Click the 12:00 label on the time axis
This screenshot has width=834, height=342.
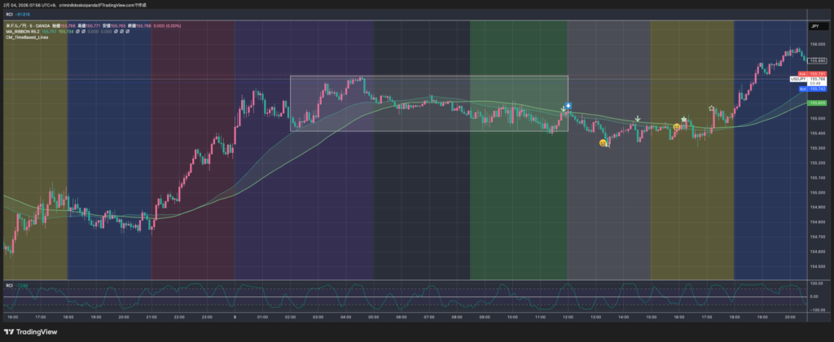coord(566,315)
